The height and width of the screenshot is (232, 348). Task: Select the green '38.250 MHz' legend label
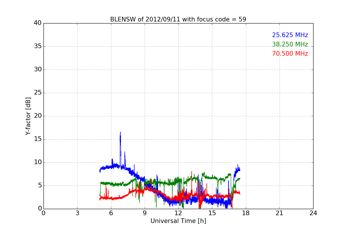coord(290,44)
